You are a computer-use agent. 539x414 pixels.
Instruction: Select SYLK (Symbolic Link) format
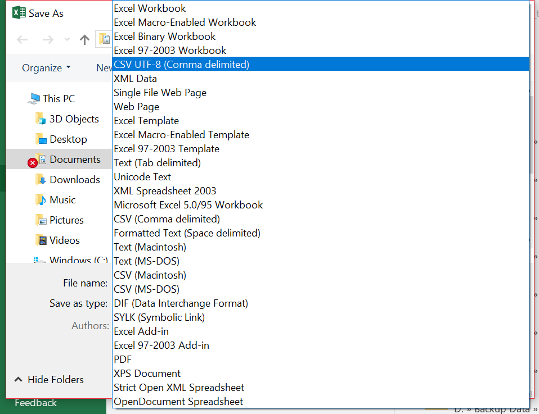(x=320, y=317)
